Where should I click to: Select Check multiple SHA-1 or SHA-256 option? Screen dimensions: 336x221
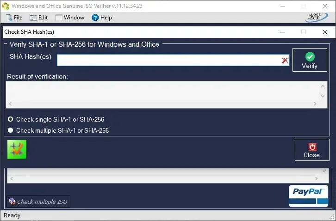point(58,130)
